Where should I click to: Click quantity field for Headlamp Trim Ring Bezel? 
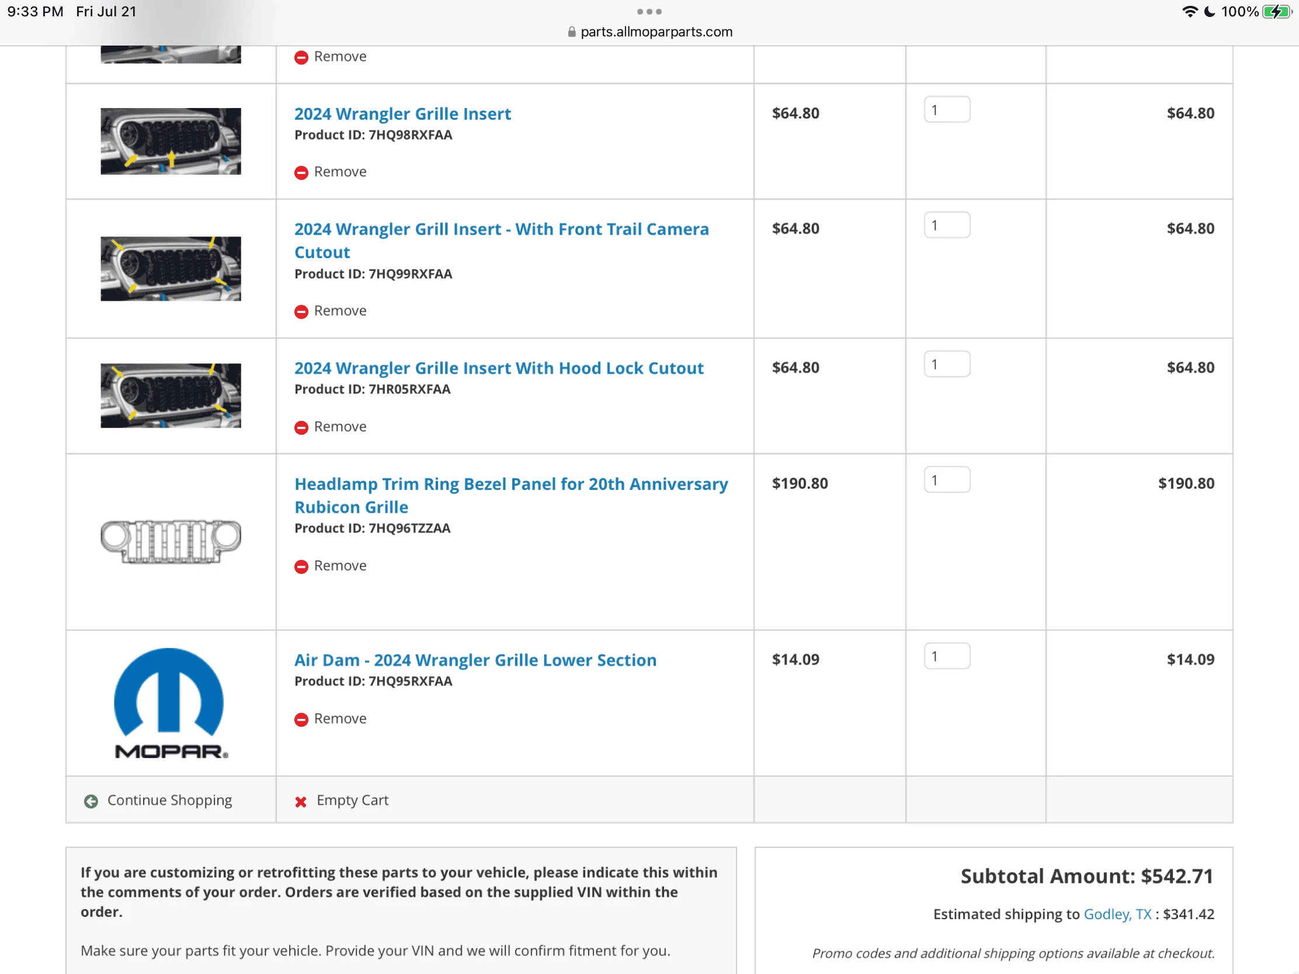(947, 480)
